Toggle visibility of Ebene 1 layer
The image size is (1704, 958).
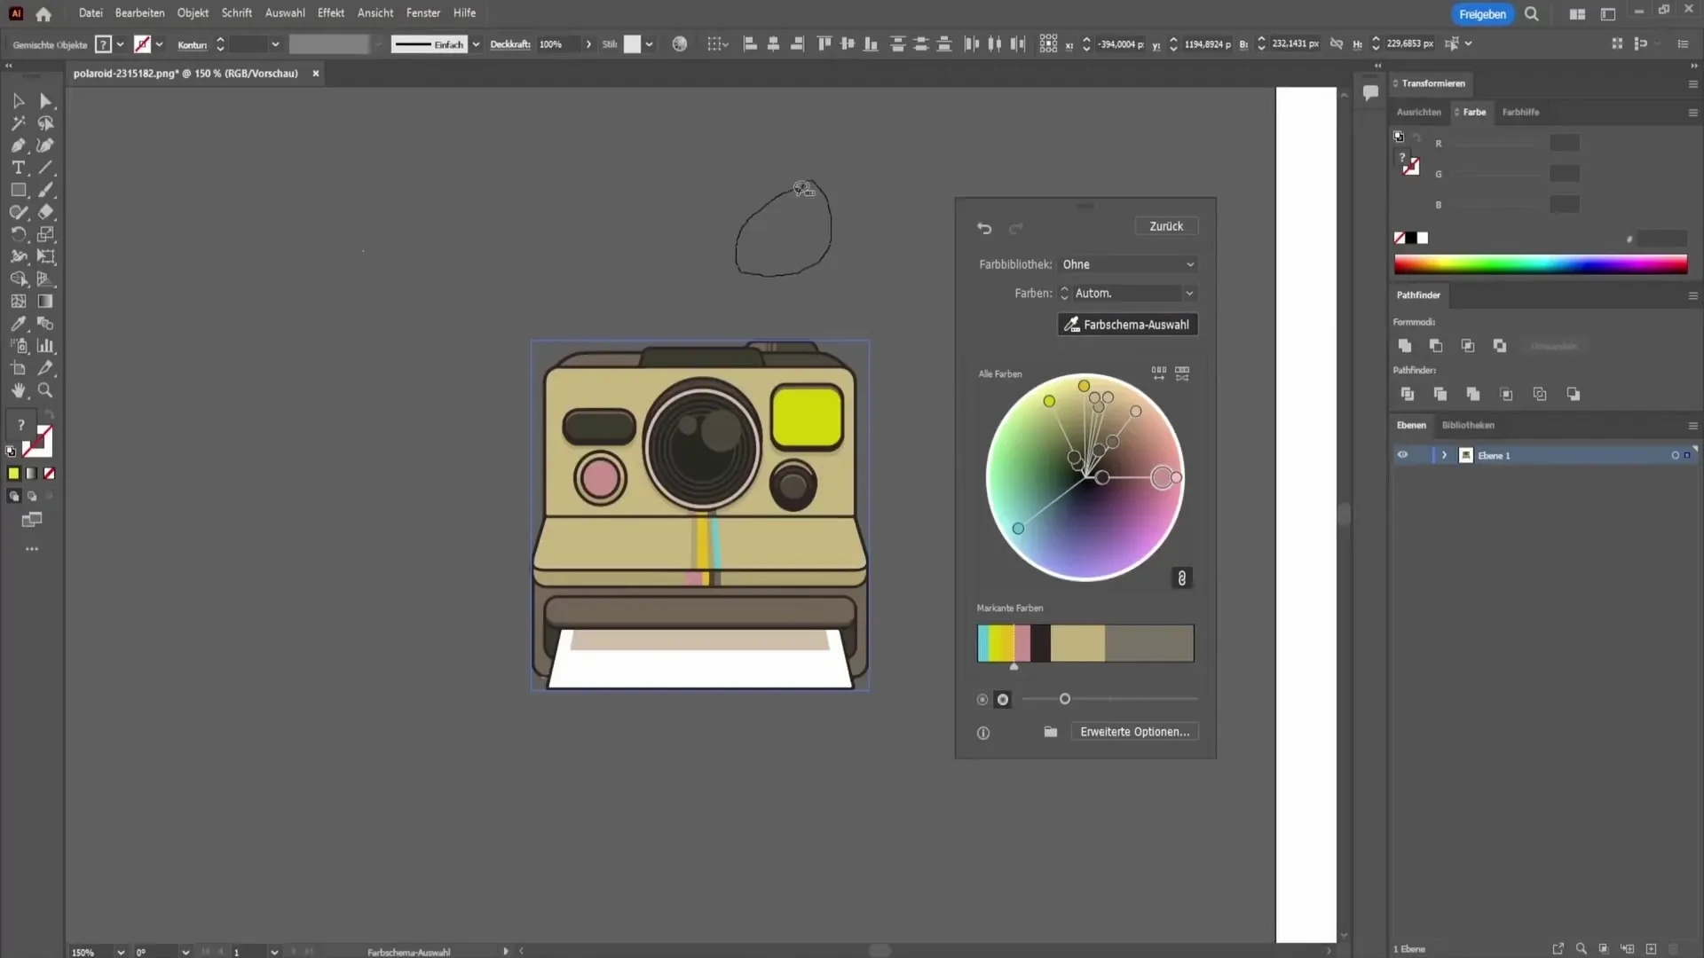pos(1402,455)
